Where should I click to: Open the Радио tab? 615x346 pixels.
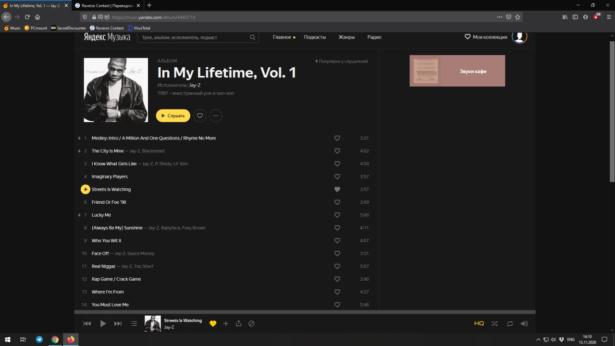(x=374, y=37)
